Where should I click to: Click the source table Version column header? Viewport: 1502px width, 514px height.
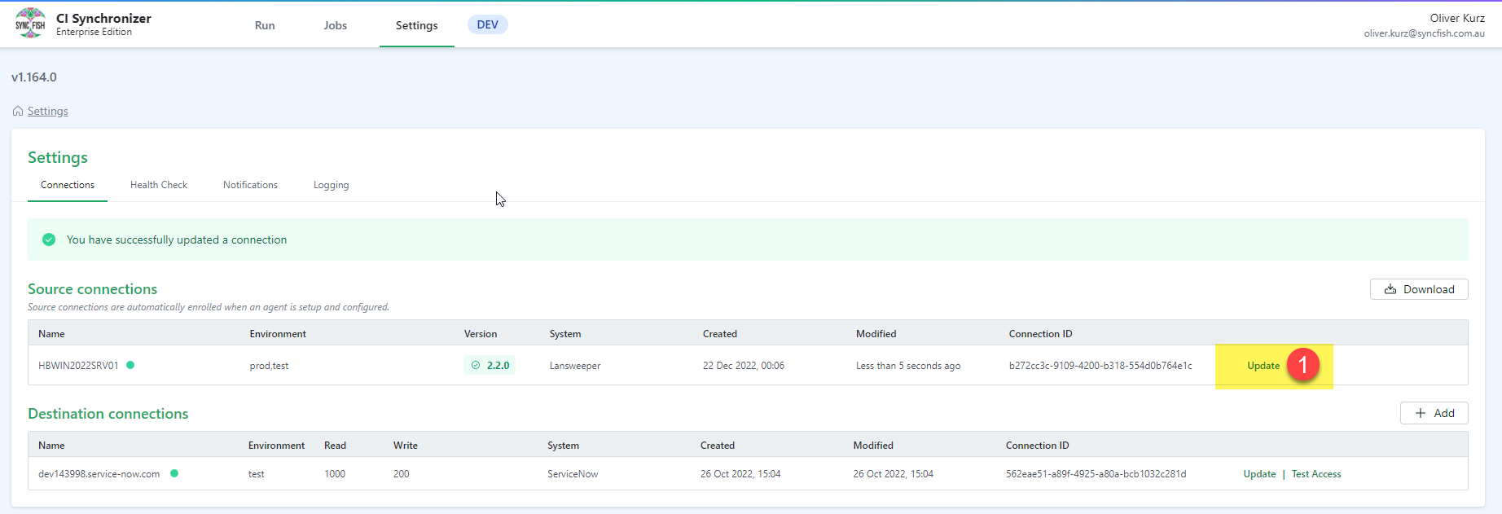pos(481,334)
